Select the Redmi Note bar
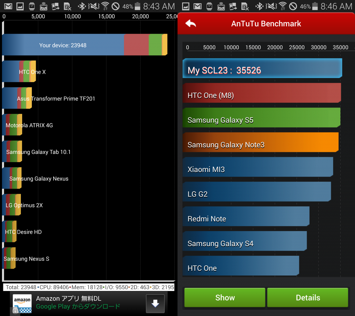The image size is (355, 316). (246, 217)
